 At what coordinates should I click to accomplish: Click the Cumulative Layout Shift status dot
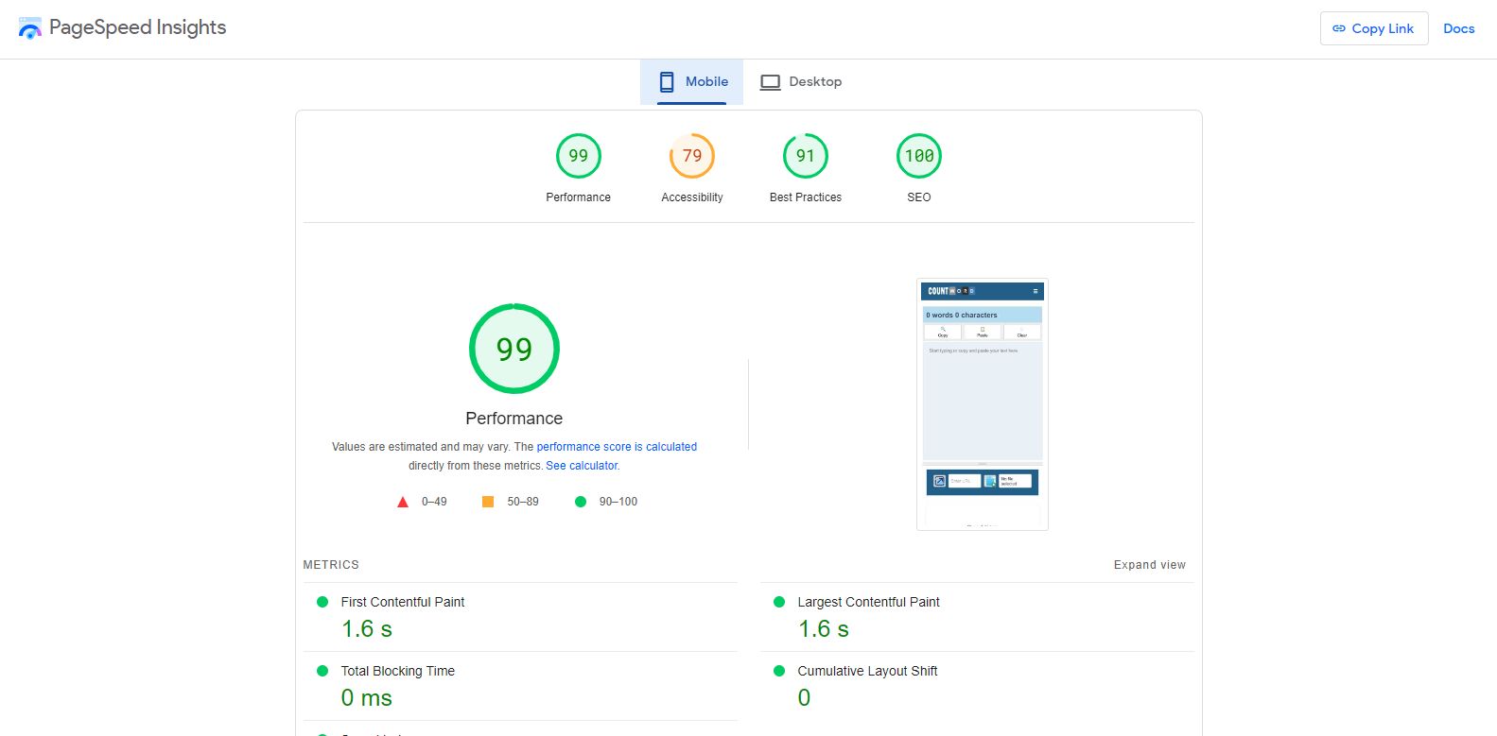(x=779, y=671)
